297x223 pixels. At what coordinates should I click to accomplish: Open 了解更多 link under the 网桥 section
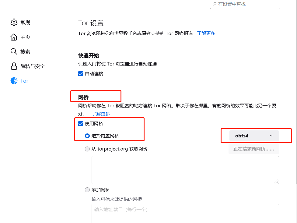point(101,114)
